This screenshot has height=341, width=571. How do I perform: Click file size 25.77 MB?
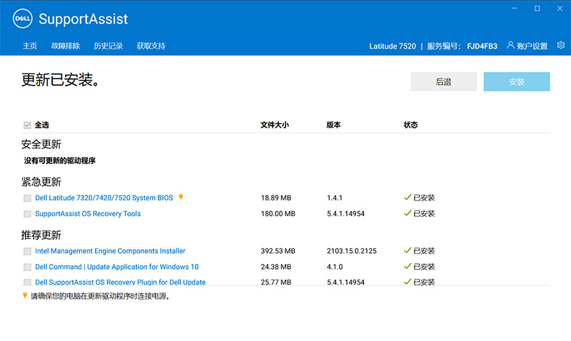276,282
